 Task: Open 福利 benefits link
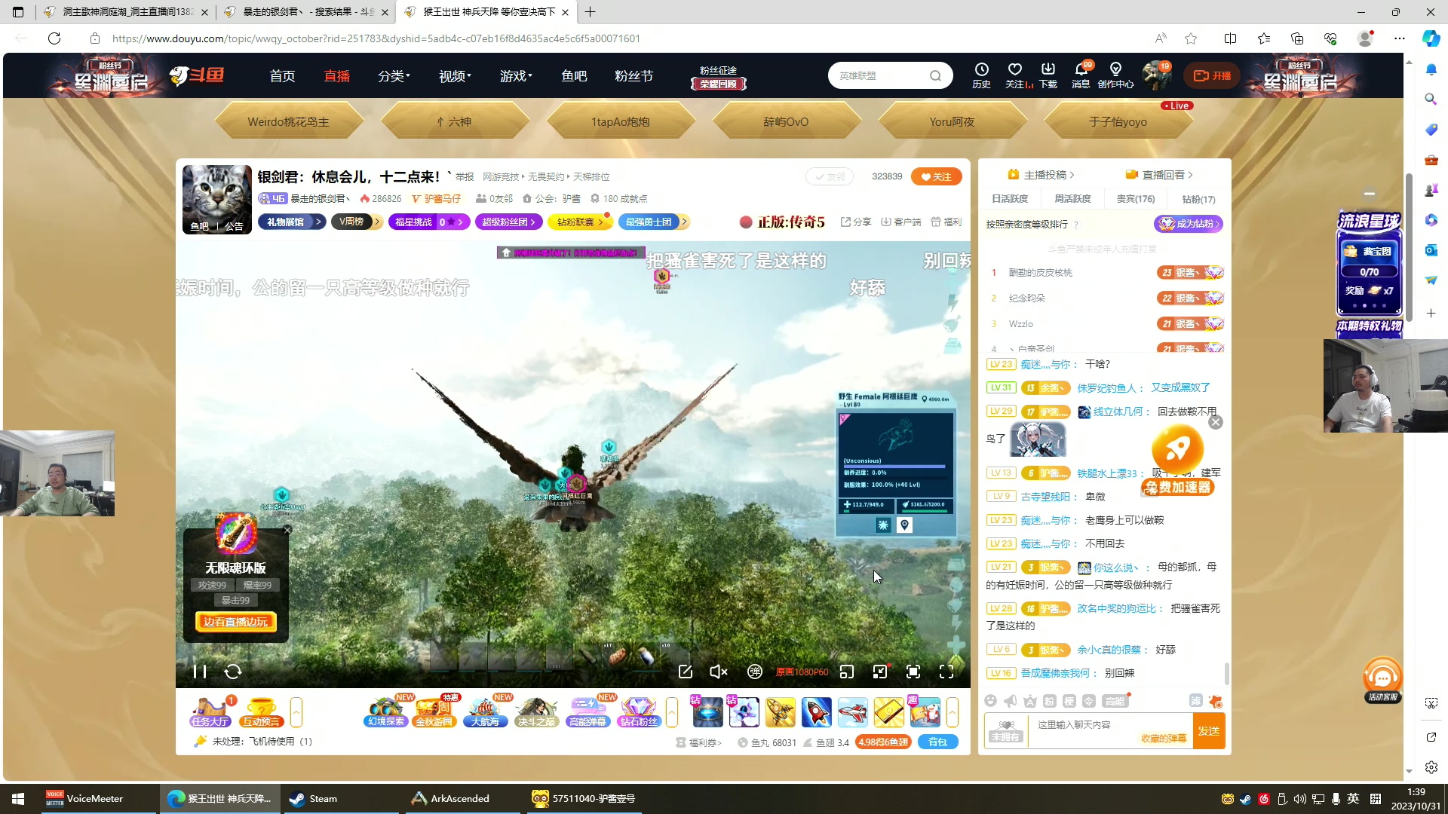point(946,222)
